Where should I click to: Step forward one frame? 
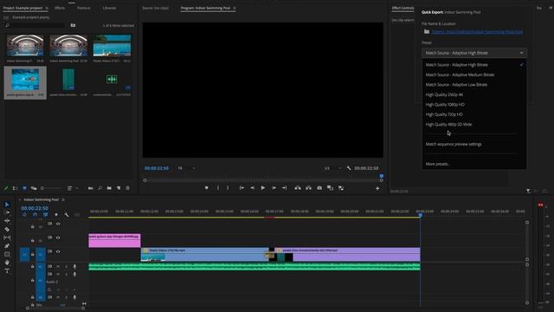coord(274,188)
